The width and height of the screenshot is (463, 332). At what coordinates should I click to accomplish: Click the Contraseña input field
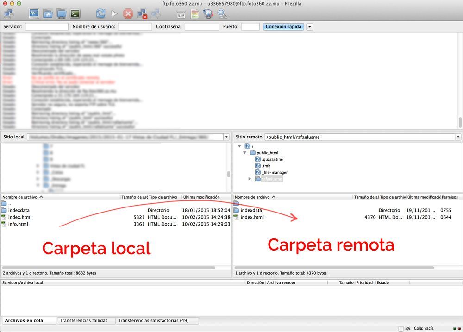[202, 26]
